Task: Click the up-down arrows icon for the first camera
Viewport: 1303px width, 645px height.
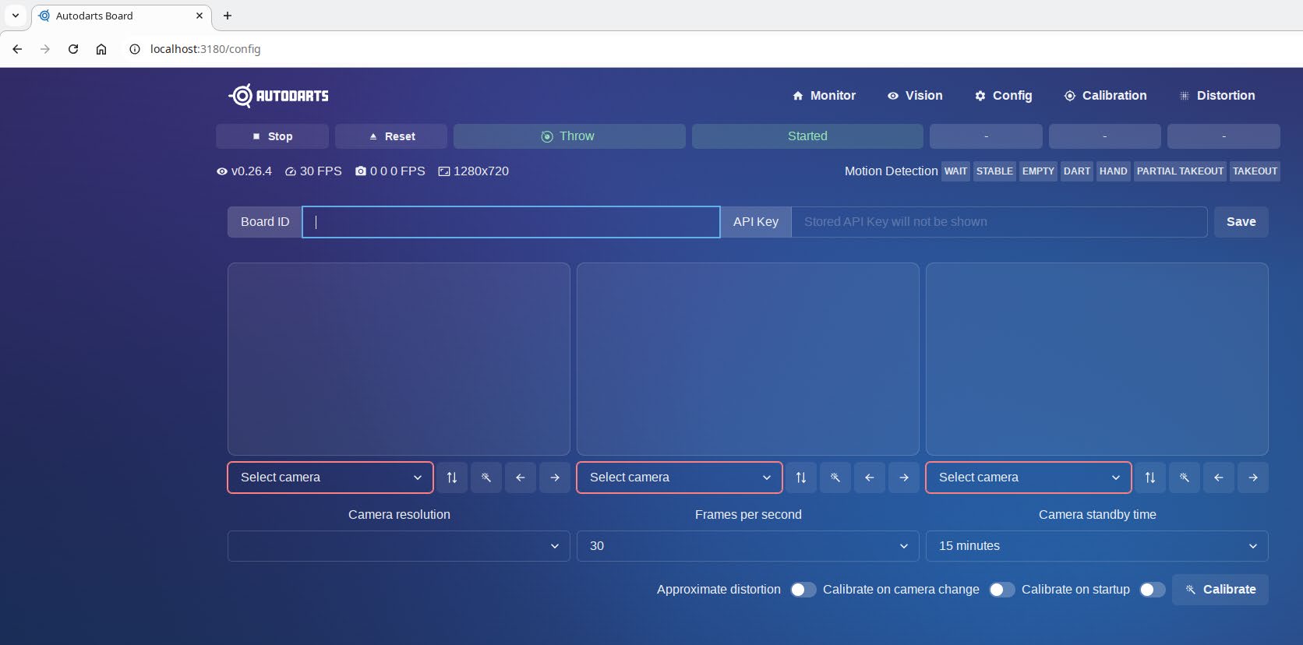Action: coord(452,478)
